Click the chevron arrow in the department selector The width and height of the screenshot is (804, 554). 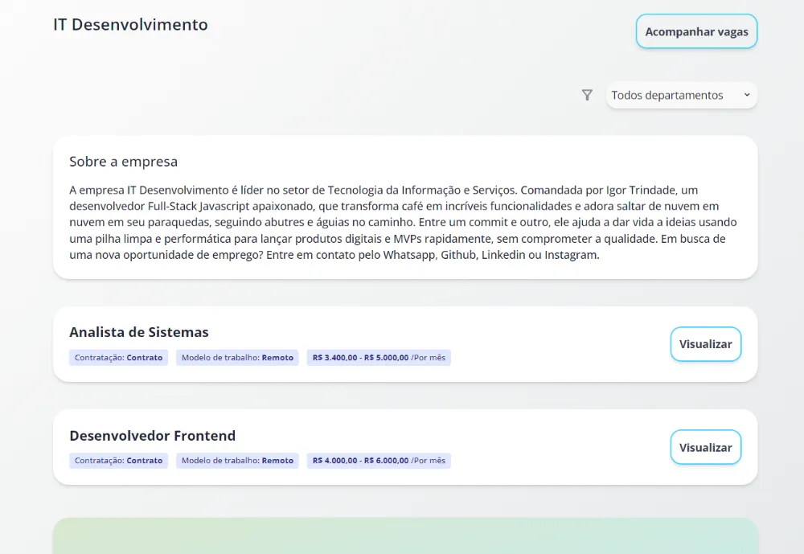pos(746,95)
